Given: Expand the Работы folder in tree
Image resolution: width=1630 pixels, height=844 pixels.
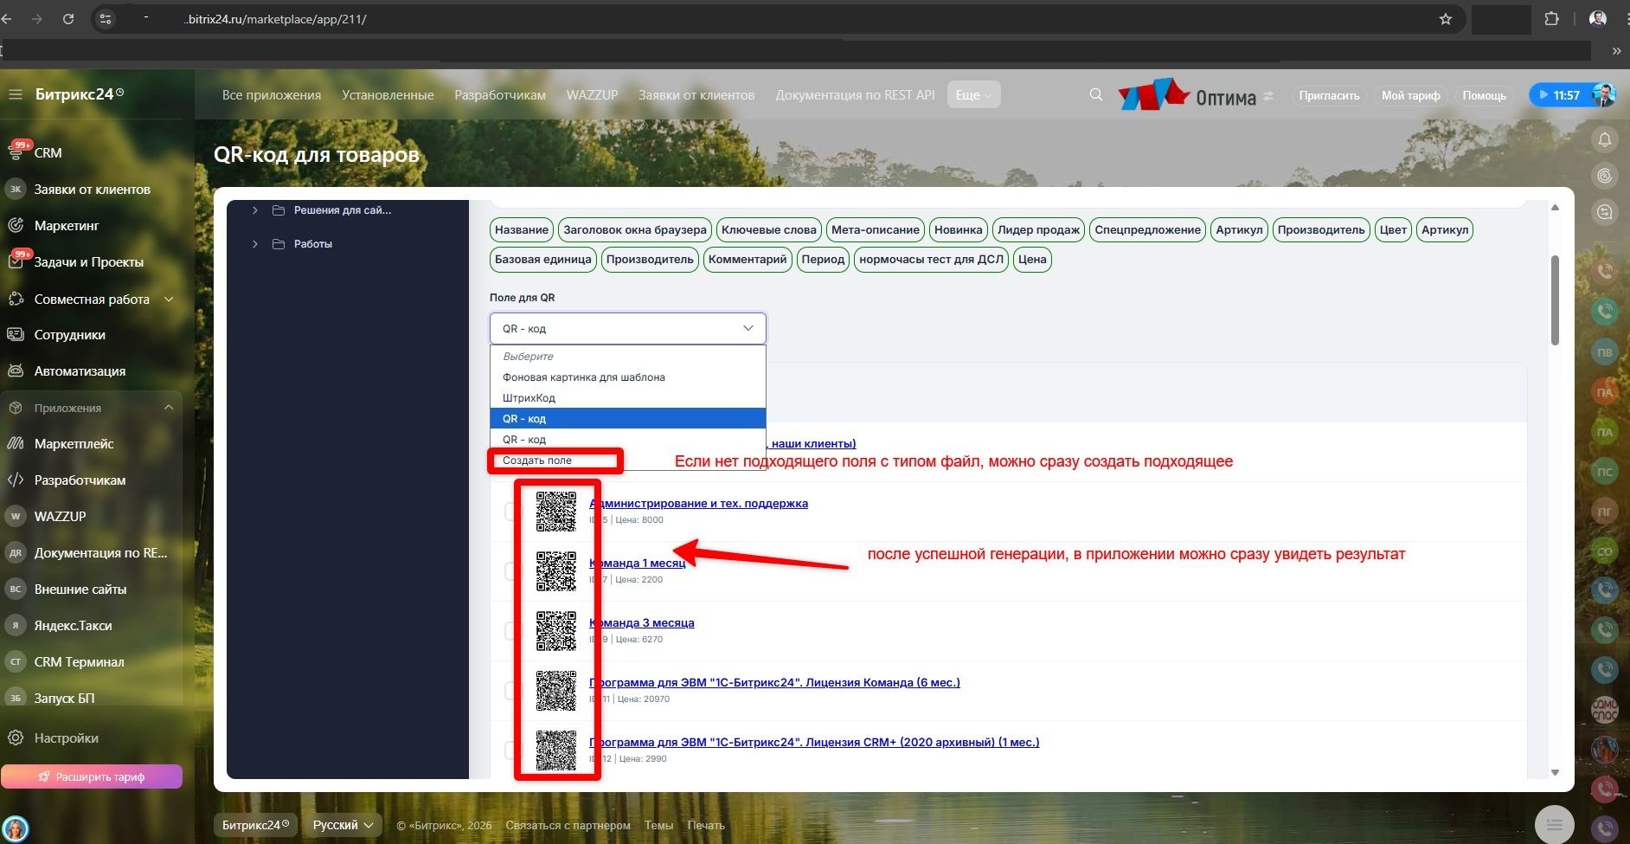Looking at the screenshot, I should 254,244.
